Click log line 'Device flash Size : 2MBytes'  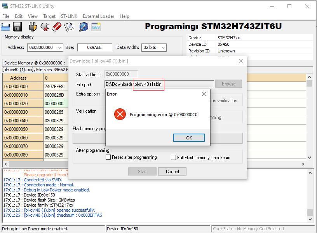(39, 200)
